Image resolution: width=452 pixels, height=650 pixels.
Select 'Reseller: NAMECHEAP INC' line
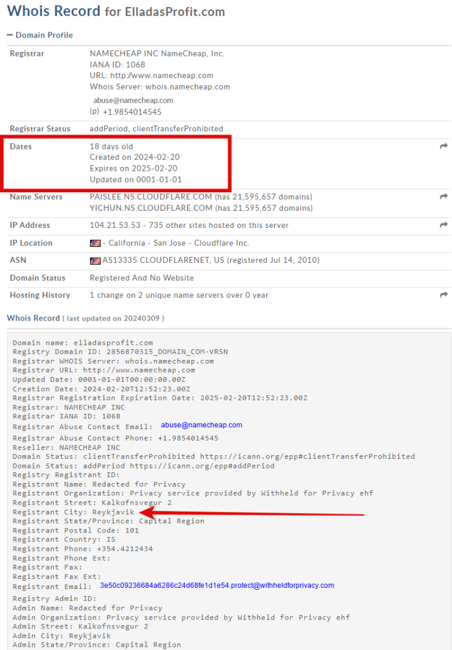tap(67, 448)
